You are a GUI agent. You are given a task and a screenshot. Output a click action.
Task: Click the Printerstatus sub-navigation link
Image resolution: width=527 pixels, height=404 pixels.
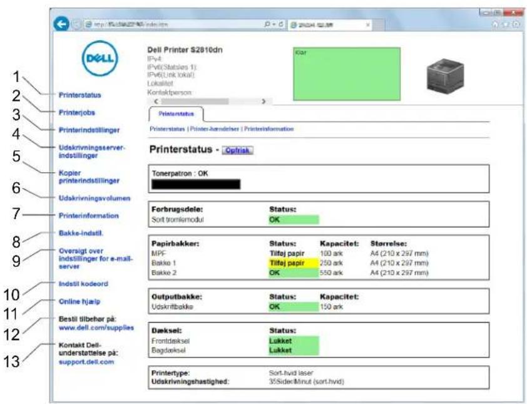coord(167,129)
